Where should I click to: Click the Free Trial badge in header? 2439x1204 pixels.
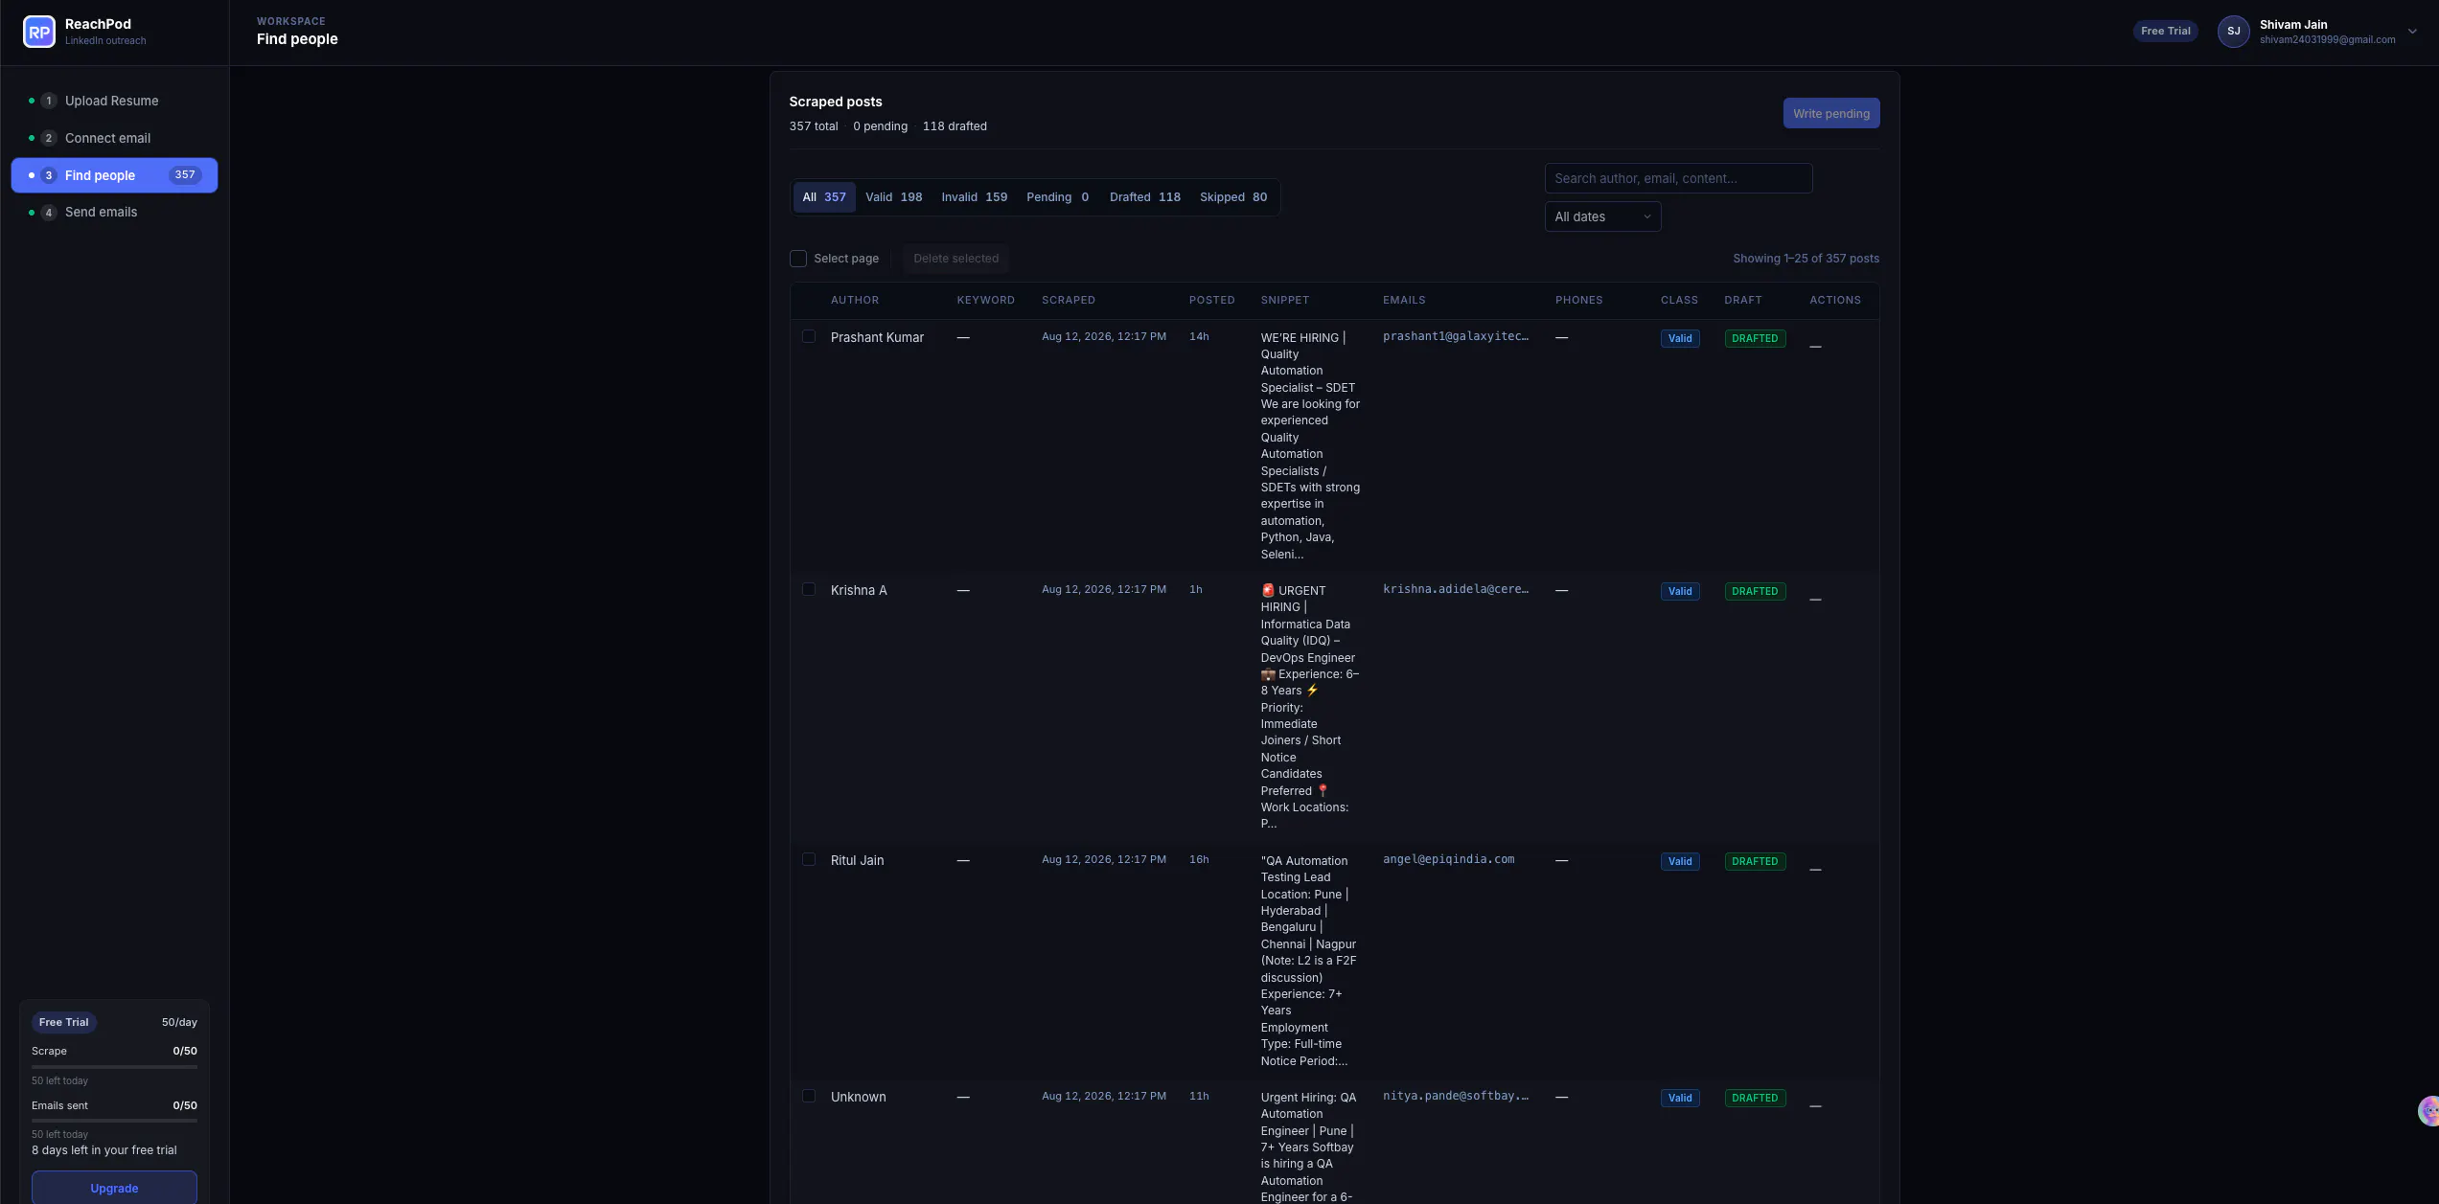[x=2165, y=32]
